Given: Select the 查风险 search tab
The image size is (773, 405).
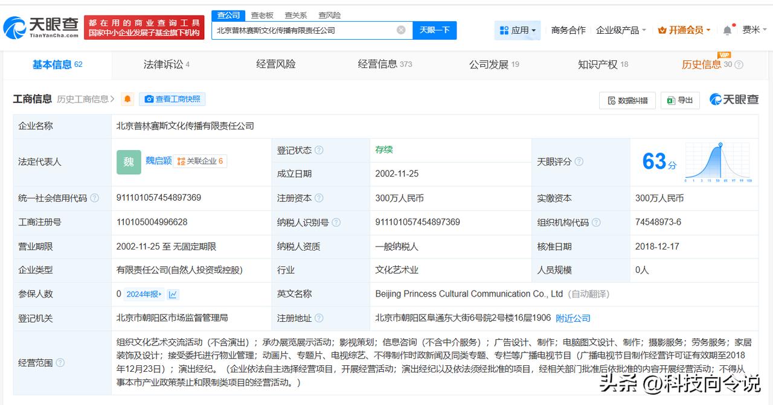Looking at the screenshot, I should (x=330, y=15).
